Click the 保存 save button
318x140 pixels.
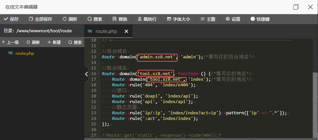(11, 19)
